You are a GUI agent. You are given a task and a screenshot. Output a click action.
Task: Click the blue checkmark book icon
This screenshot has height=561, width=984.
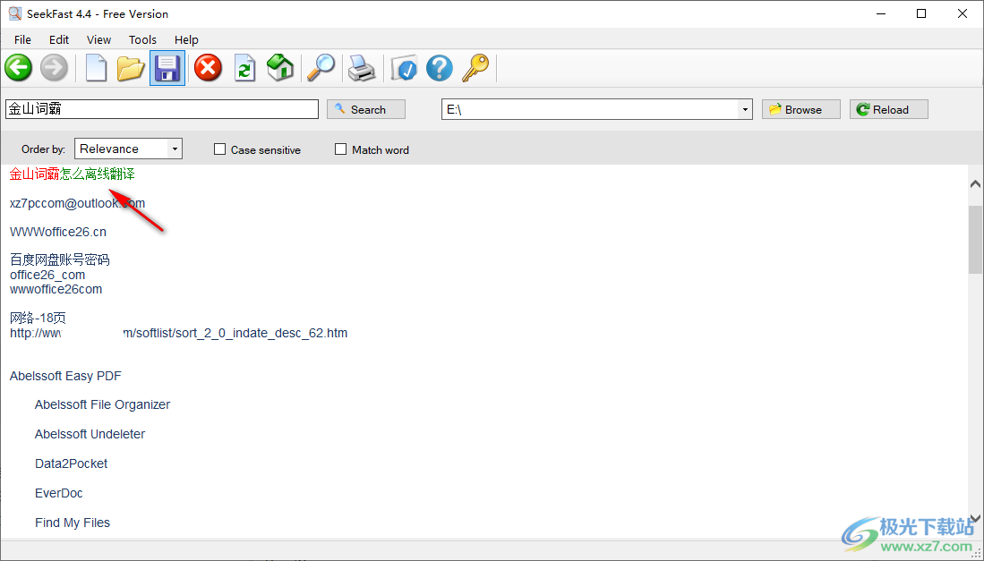[404, 68]
